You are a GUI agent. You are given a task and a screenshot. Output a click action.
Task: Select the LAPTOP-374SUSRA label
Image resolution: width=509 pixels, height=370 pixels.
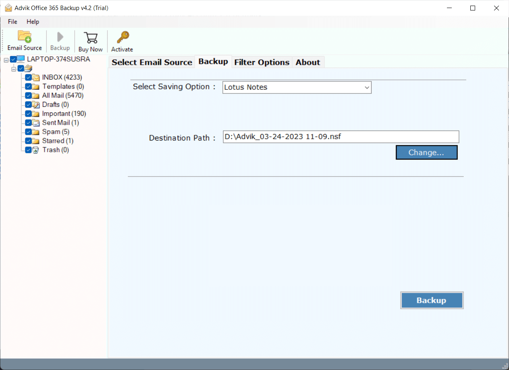tap(58, 59)
